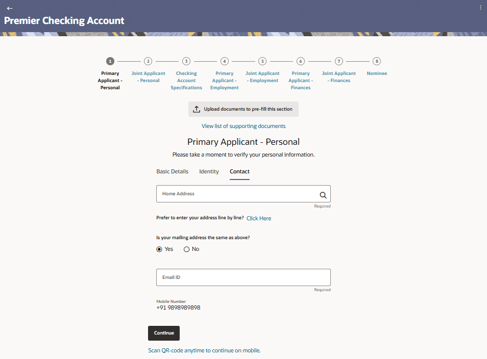Image resolution: width=487 pixels, height=359 pixels.
Task: Open Scan QR-code to continue on mobile link
Action: click(x=204, y=350)
